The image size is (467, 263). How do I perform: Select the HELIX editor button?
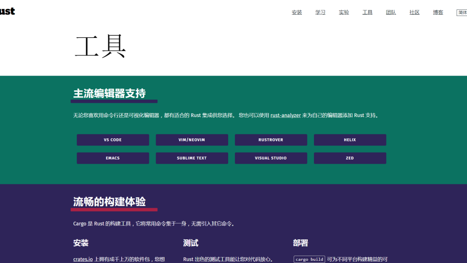(x=350, y=140)
